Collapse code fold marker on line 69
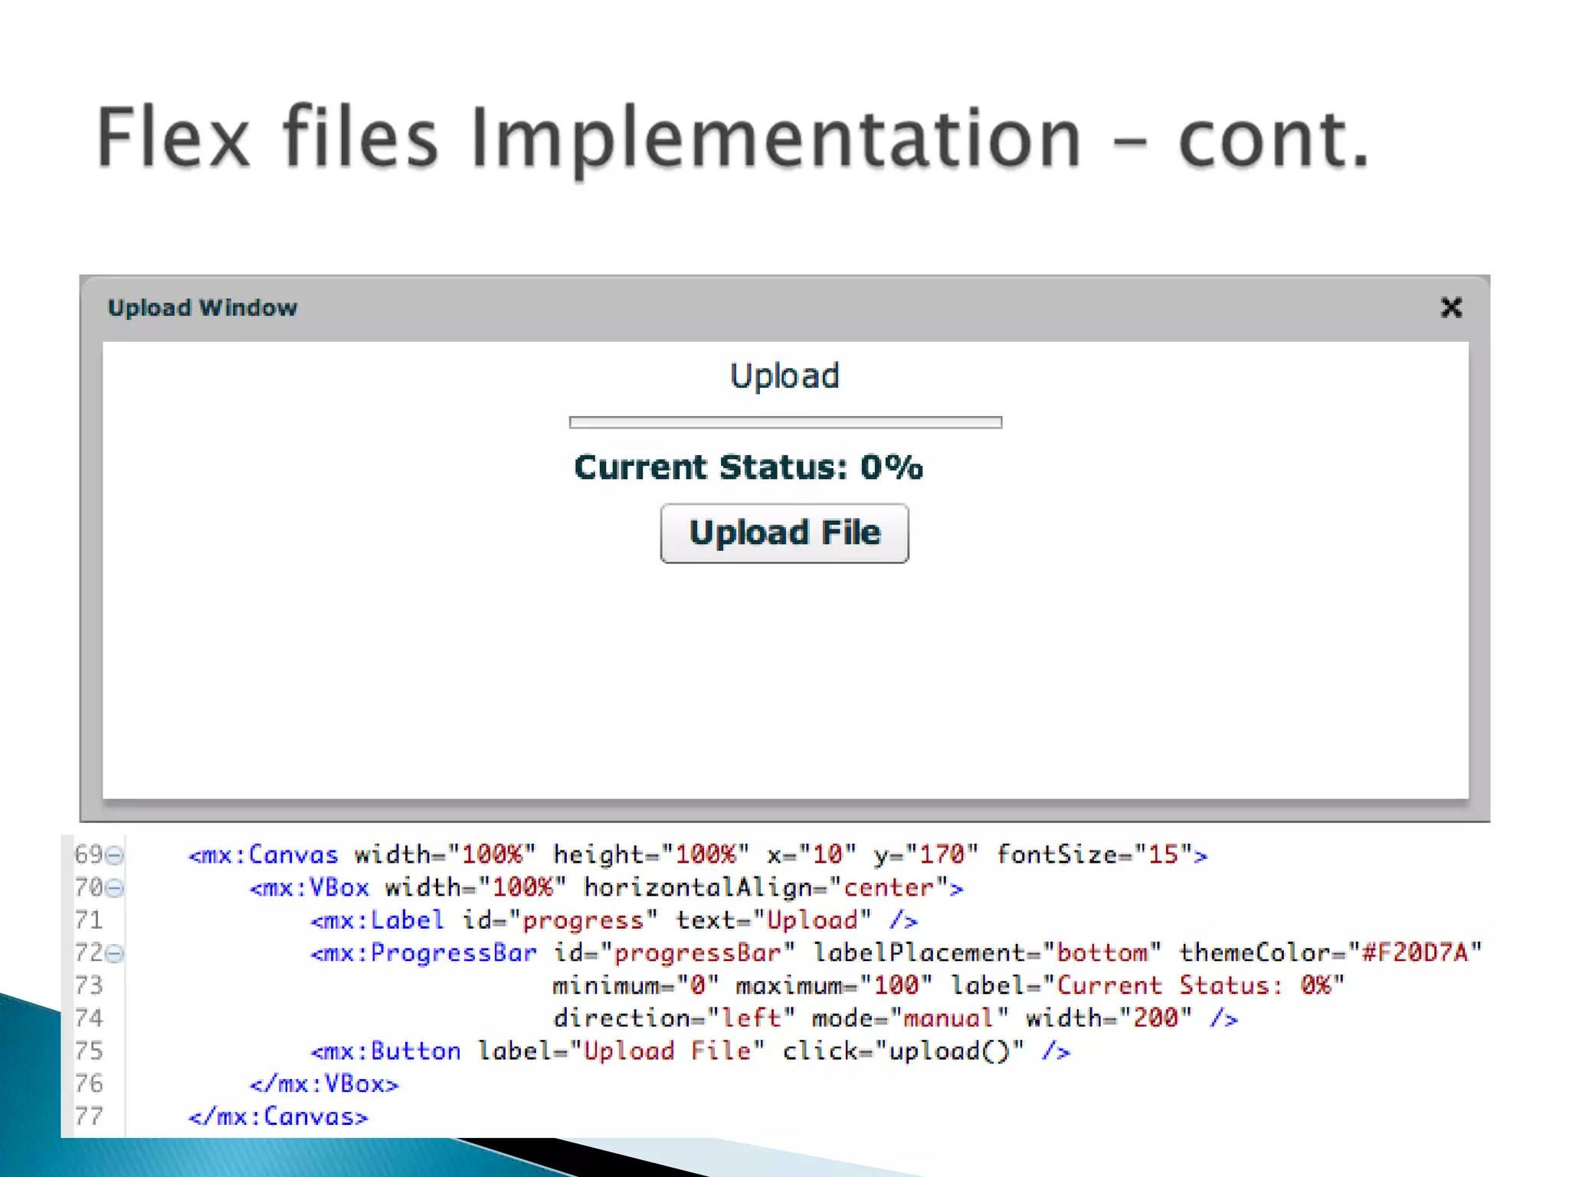 click(114, 855)
